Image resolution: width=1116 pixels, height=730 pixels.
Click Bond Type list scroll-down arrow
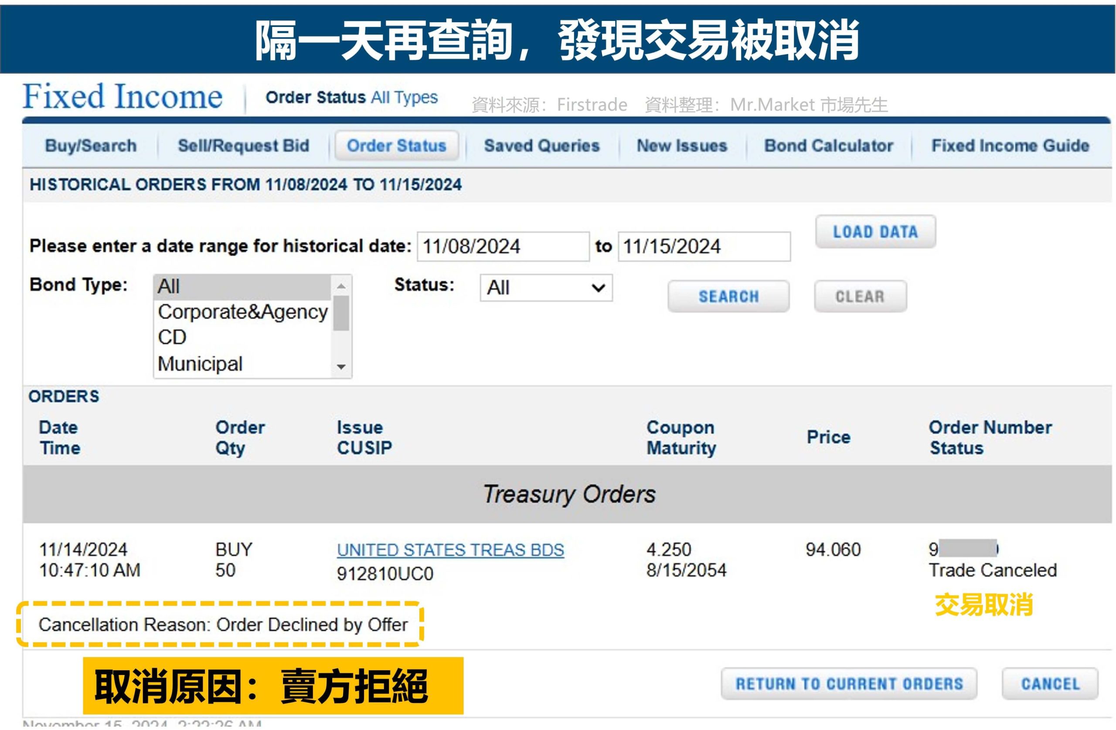tap(341, 367)
